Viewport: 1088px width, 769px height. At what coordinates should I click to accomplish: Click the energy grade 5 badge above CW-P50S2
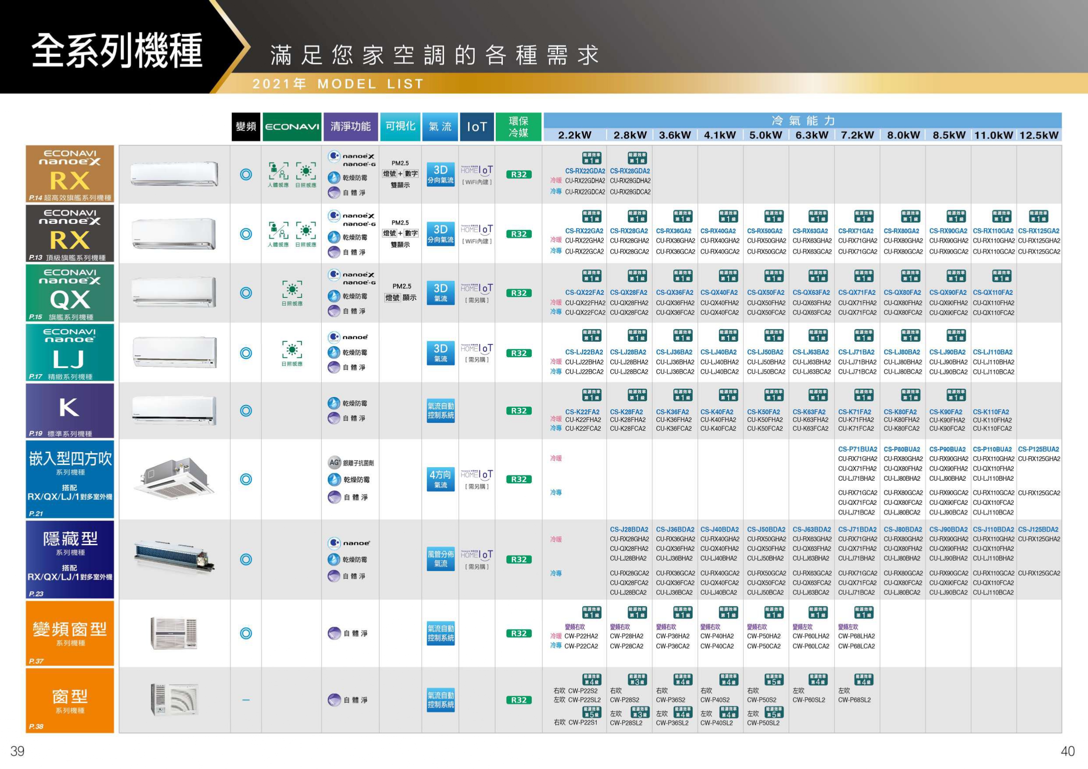[773, 680]
